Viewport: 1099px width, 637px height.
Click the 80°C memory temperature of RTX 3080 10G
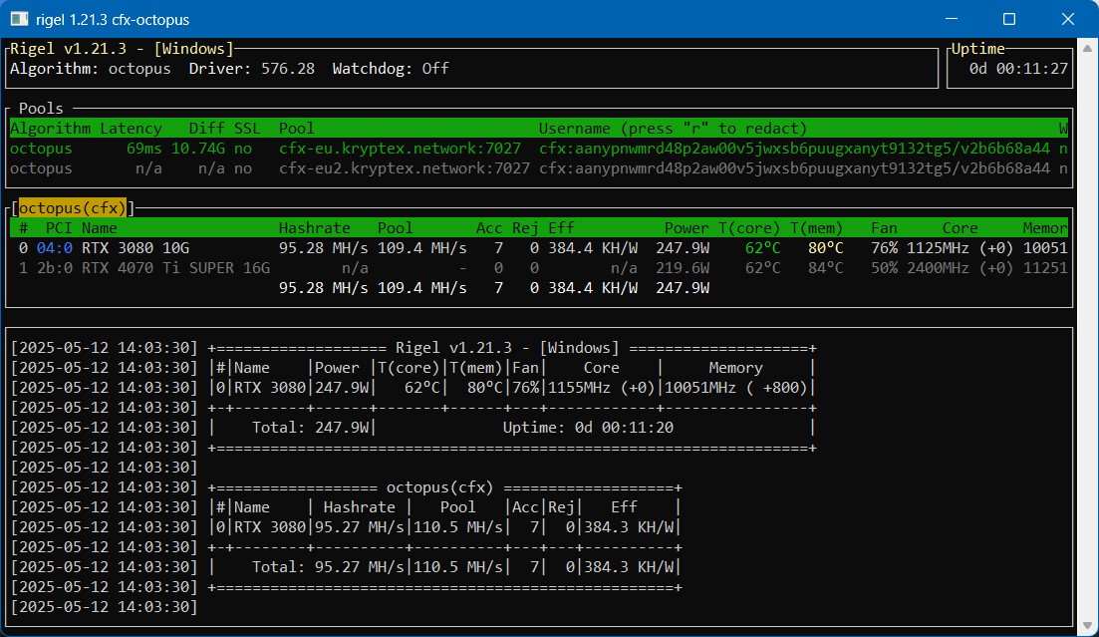826,248
